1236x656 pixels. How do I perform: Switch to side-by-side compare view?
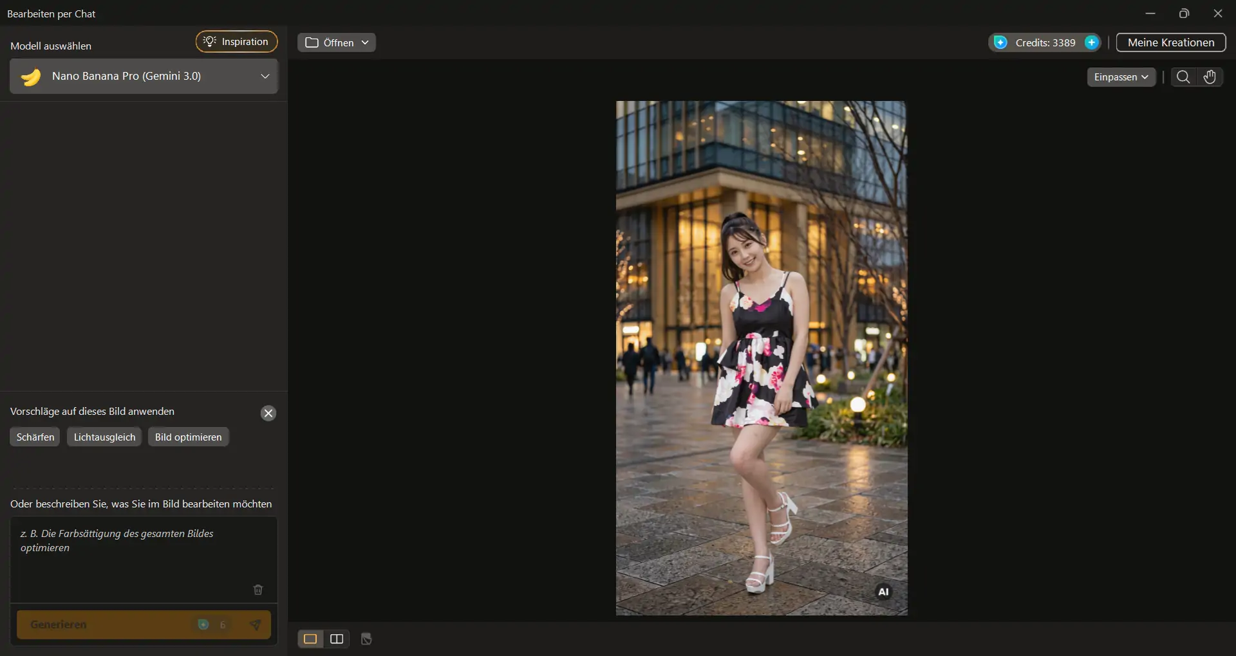(337, 639)
